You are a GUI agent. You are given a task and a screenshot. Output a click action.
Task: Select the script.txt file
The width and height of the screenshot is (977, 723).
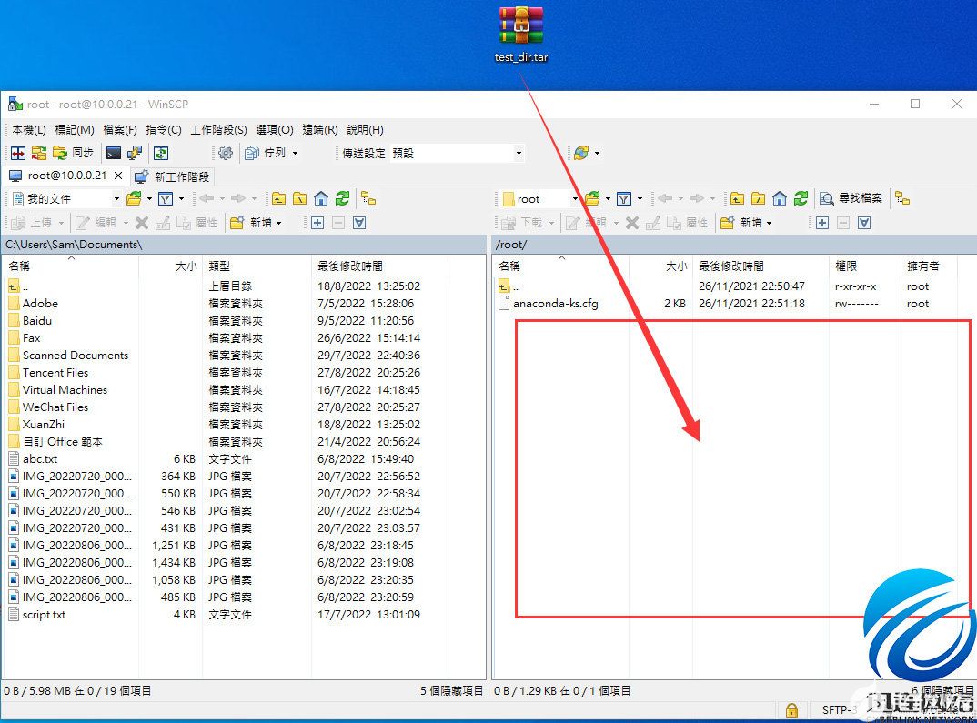(44, 615)
